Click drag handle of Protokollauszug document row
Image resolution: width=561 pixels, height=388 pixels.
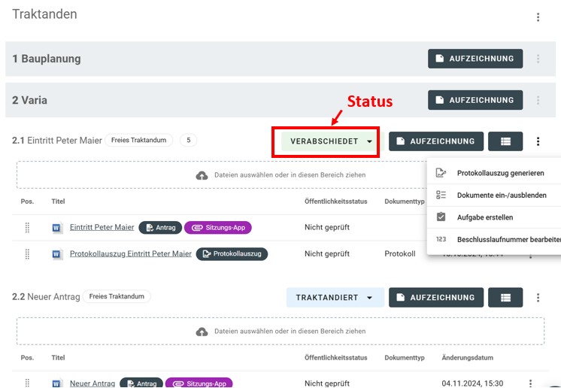(x=28, y=254)
